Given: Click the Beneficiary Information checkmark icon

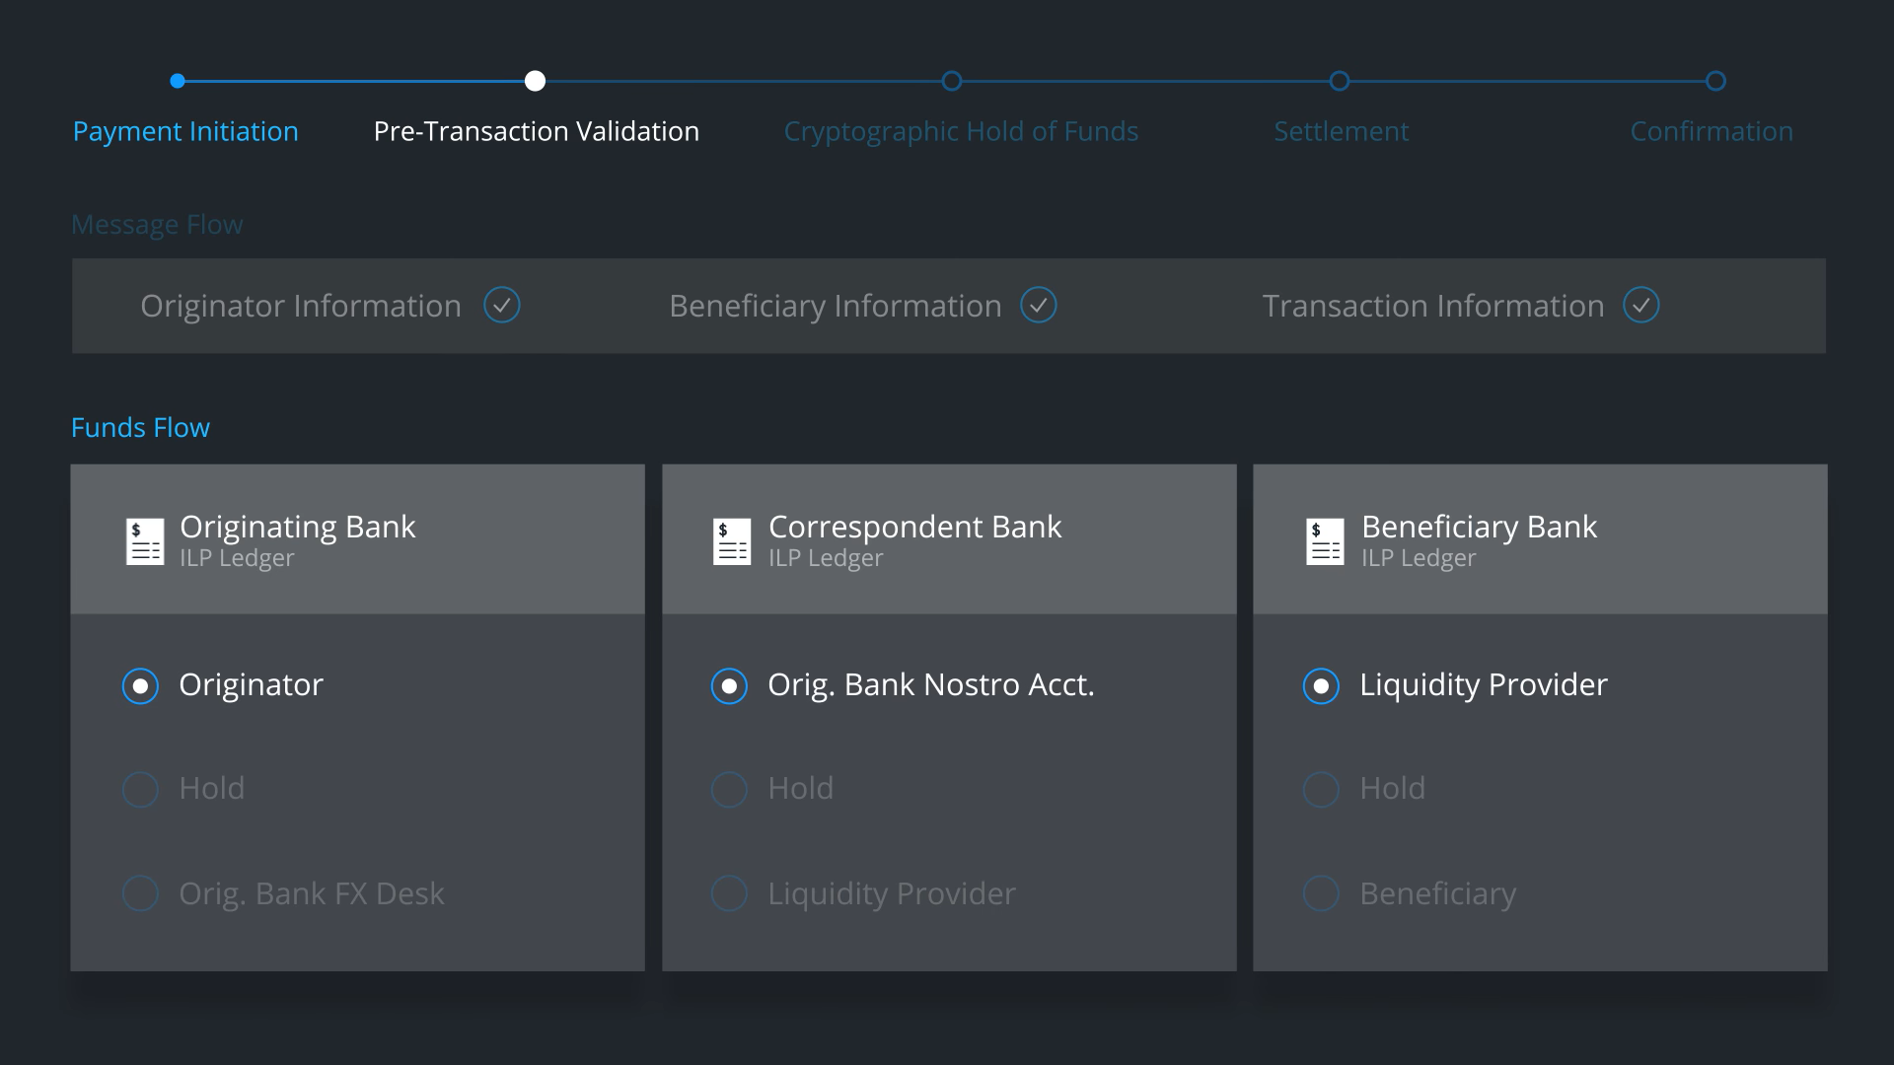Looking at the screenshot, I should point(1039,306).
